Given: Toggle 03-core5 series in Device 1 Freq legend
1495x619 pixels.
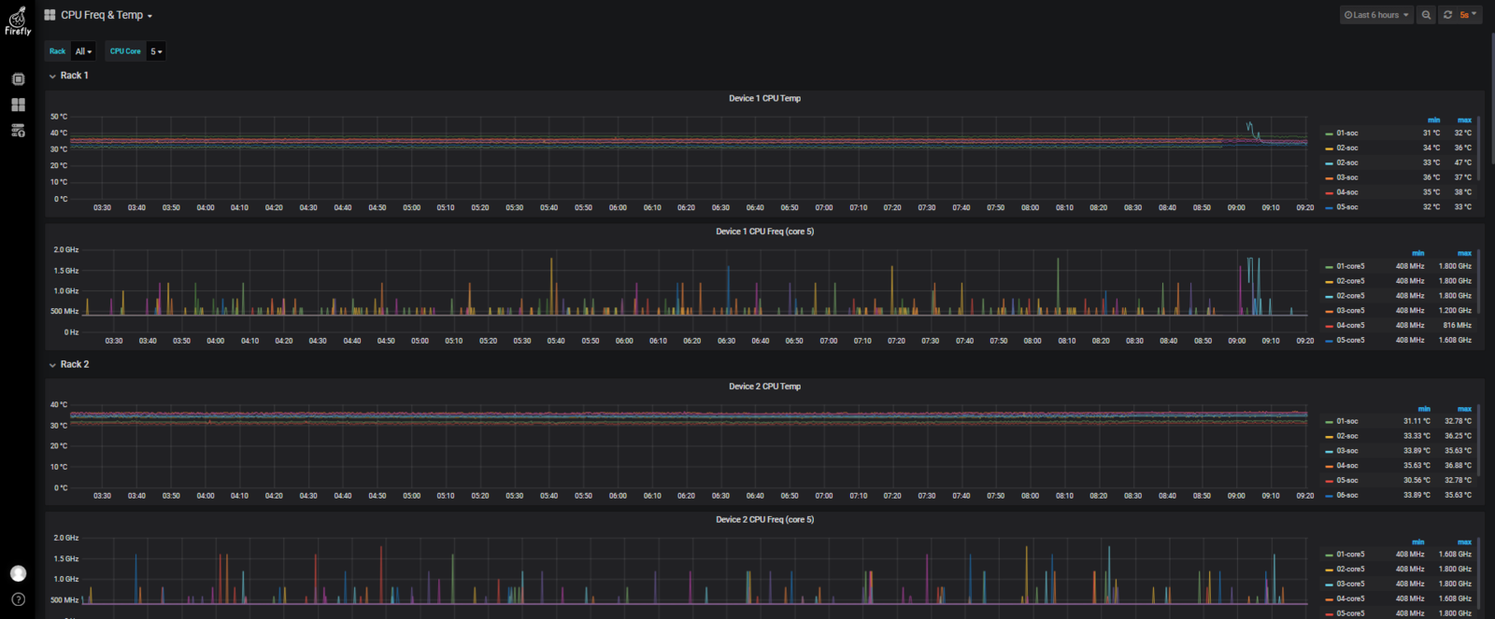Looking at the screenshot, I should tap(1349, 311).
